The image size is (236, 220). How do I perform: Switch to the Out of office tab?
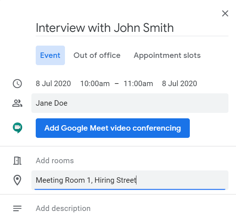[x=97, y=55]
